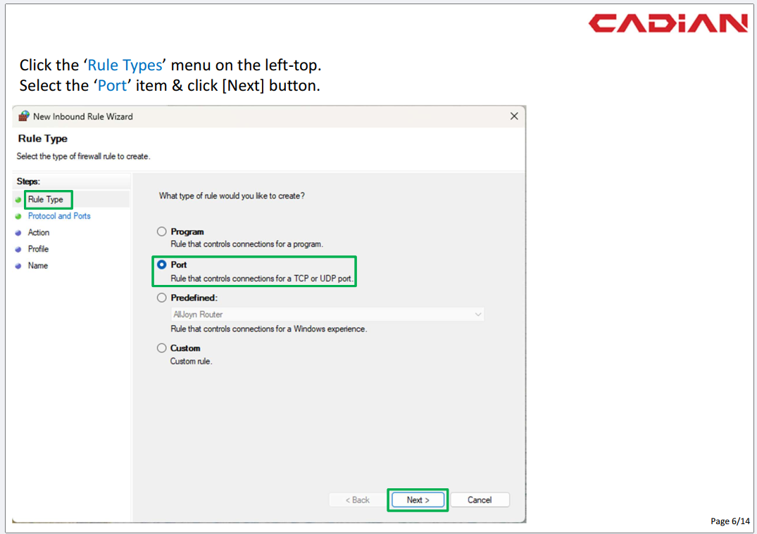The height and width of the screenshot is (534, 757).
Task: Click the green bullet beside Rule Type
Action: [x=18, y=200]
